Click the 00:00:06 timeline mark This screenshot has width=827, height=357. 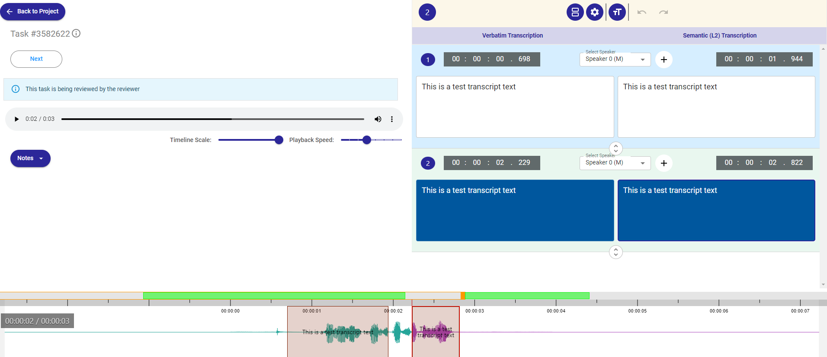pyautogui.click(x=719, y=311)
